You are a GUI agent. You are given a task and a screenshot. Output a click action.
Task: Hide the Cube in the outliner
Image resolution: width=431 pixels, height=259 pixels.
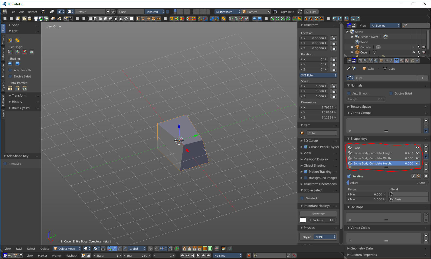coord(413,52)
